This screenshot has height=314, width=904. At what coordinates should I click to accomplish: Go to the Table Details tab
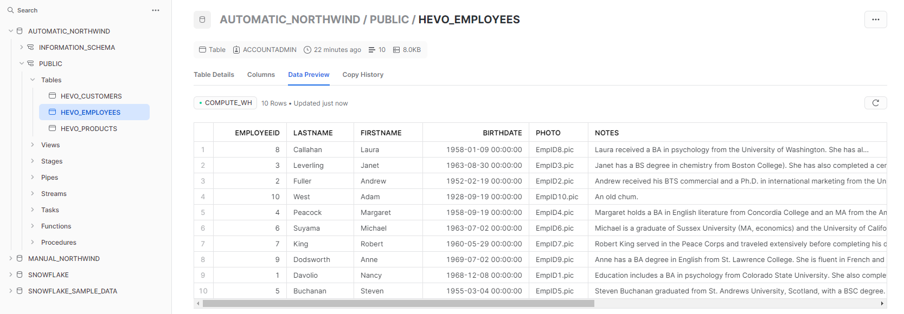214,75
